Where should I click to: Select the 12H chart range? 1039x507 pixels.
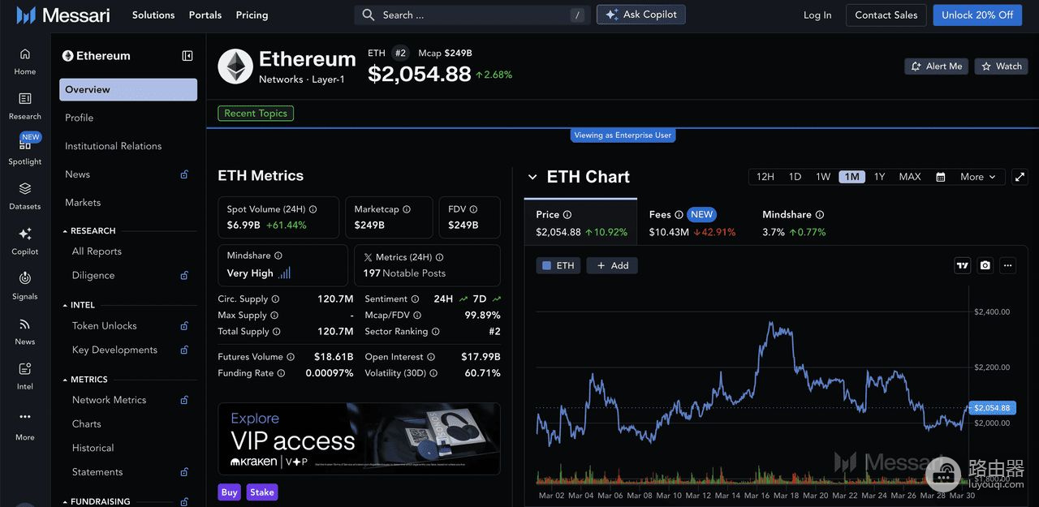coord(765,177)
